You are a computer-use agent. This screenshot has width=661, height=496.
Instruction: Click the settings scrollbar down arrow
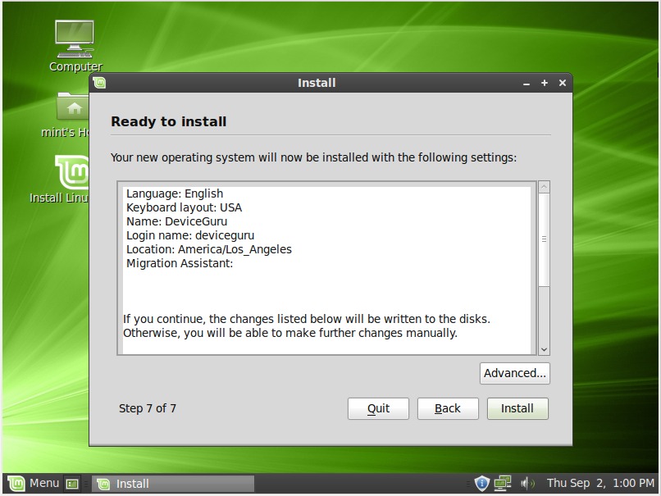pos(545,349)
